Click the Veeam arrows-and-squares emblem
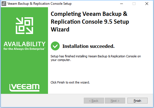 pyautogui.click(x=24, y=26)
